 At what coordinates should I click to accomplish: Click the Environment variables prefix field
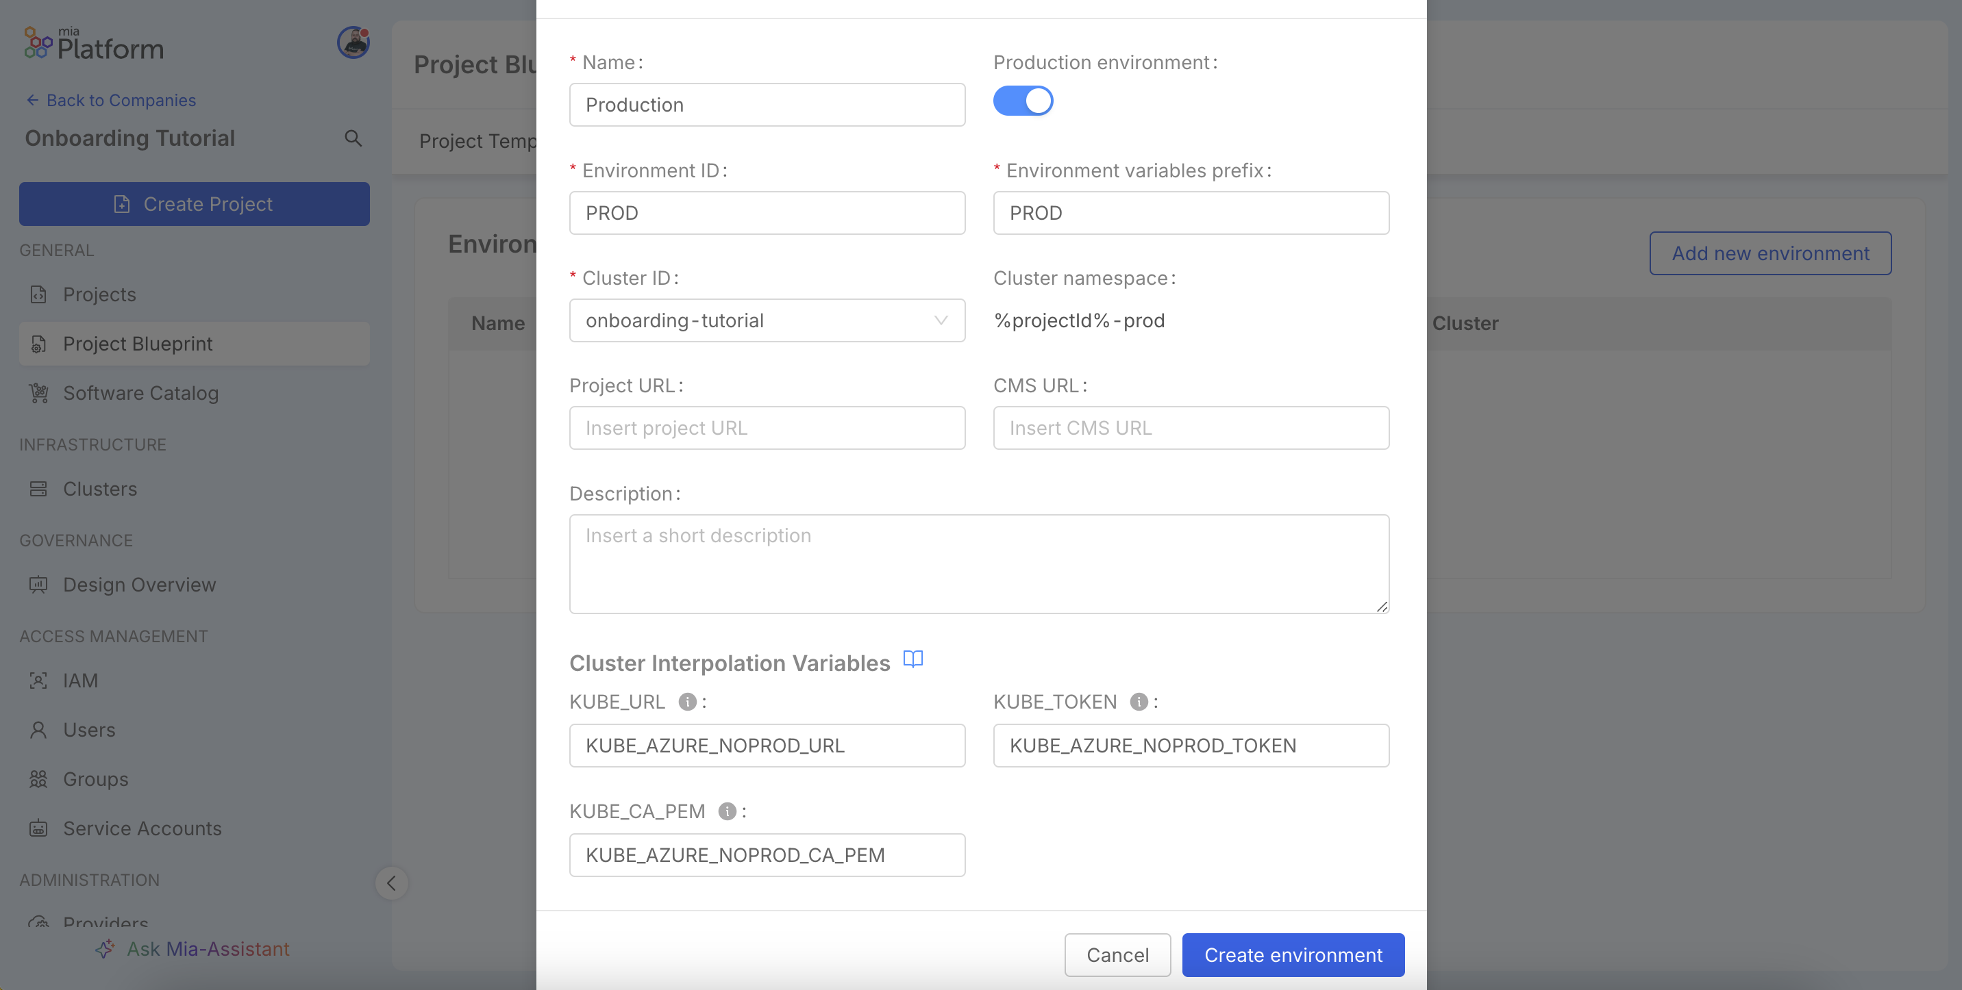coord(1191,213)
